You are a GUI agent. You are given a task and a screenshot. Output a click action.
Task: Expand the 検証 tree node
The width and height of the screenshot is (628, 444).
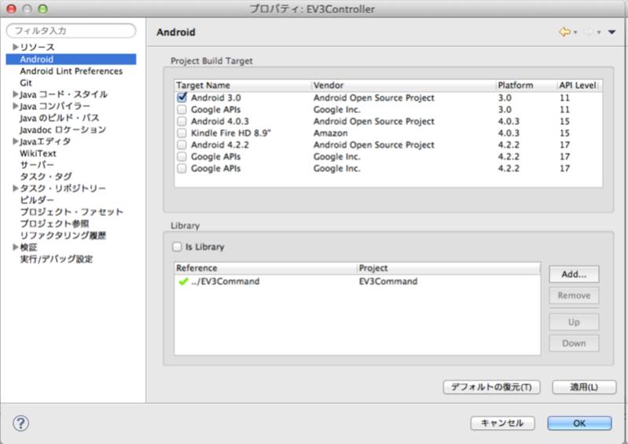coord(15,248)
